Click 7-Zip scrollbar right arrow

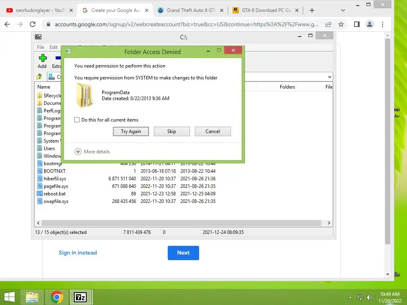(329, 223)
